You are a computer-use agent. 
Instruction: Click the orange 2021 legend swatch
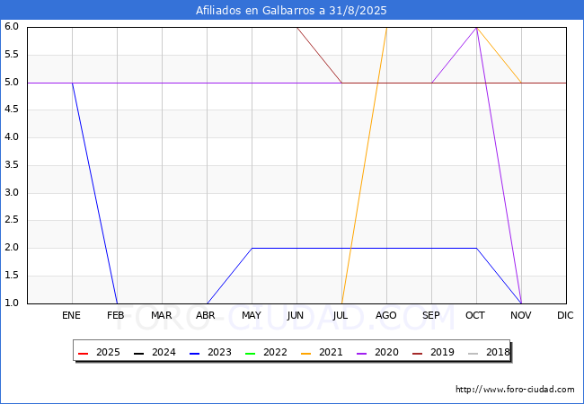[x=305, y=353]
